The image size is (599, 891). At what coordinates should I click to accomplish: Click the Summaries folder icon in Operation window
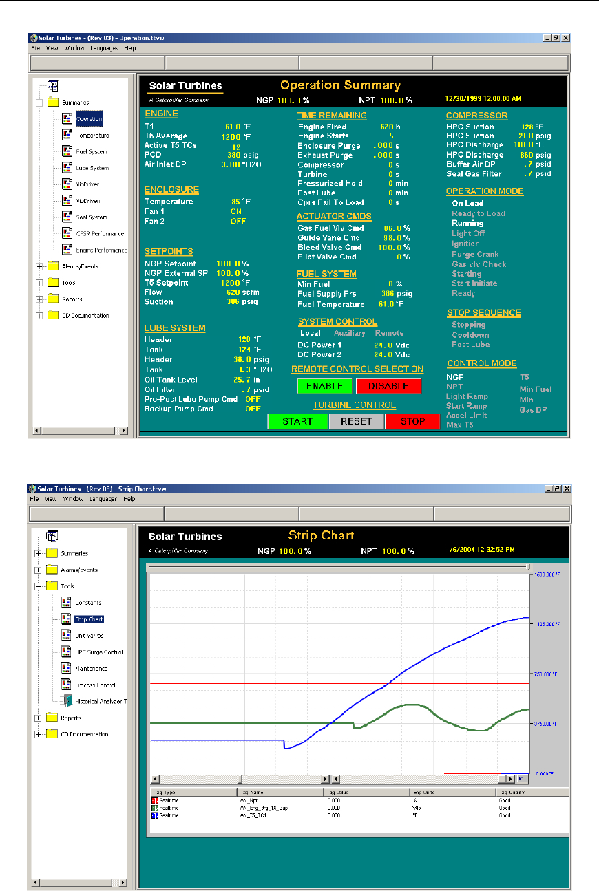pyautogui.click(x=52, y=103)
